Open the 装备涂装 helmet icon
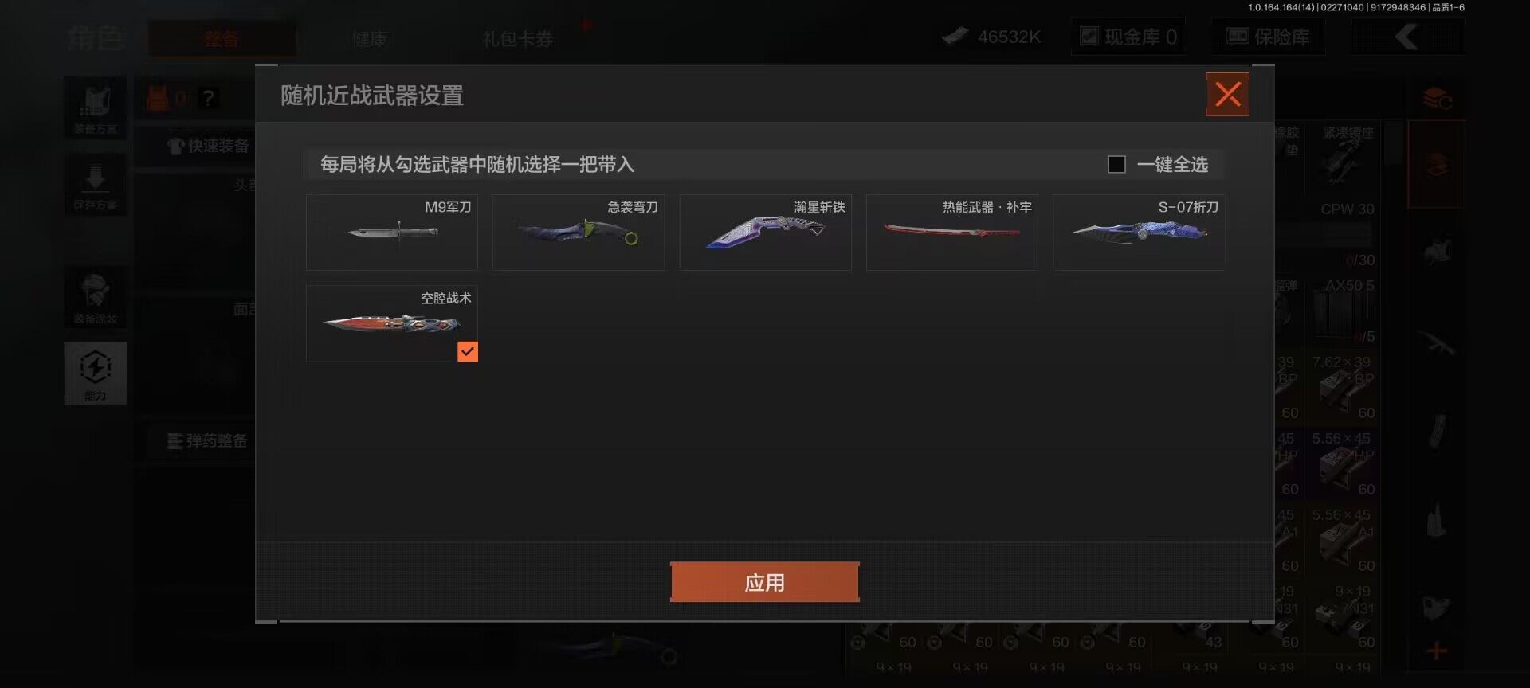The width and height of the screenshot is (1530, 688). [96, 298]
